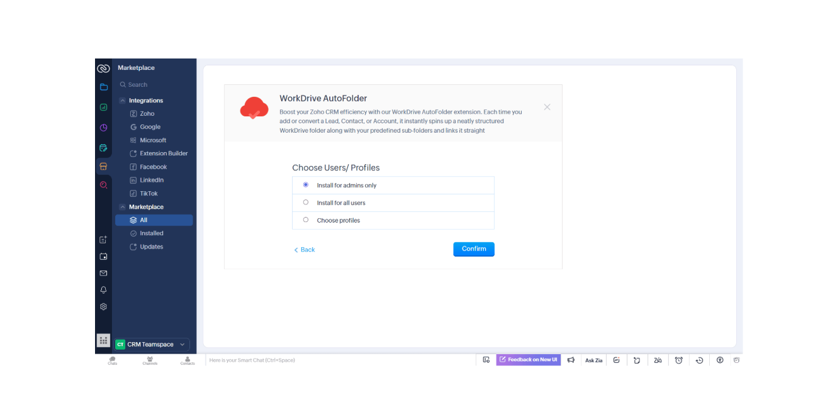Click the faded rightmost icon in bottom bar

click(x=736, y=360)
